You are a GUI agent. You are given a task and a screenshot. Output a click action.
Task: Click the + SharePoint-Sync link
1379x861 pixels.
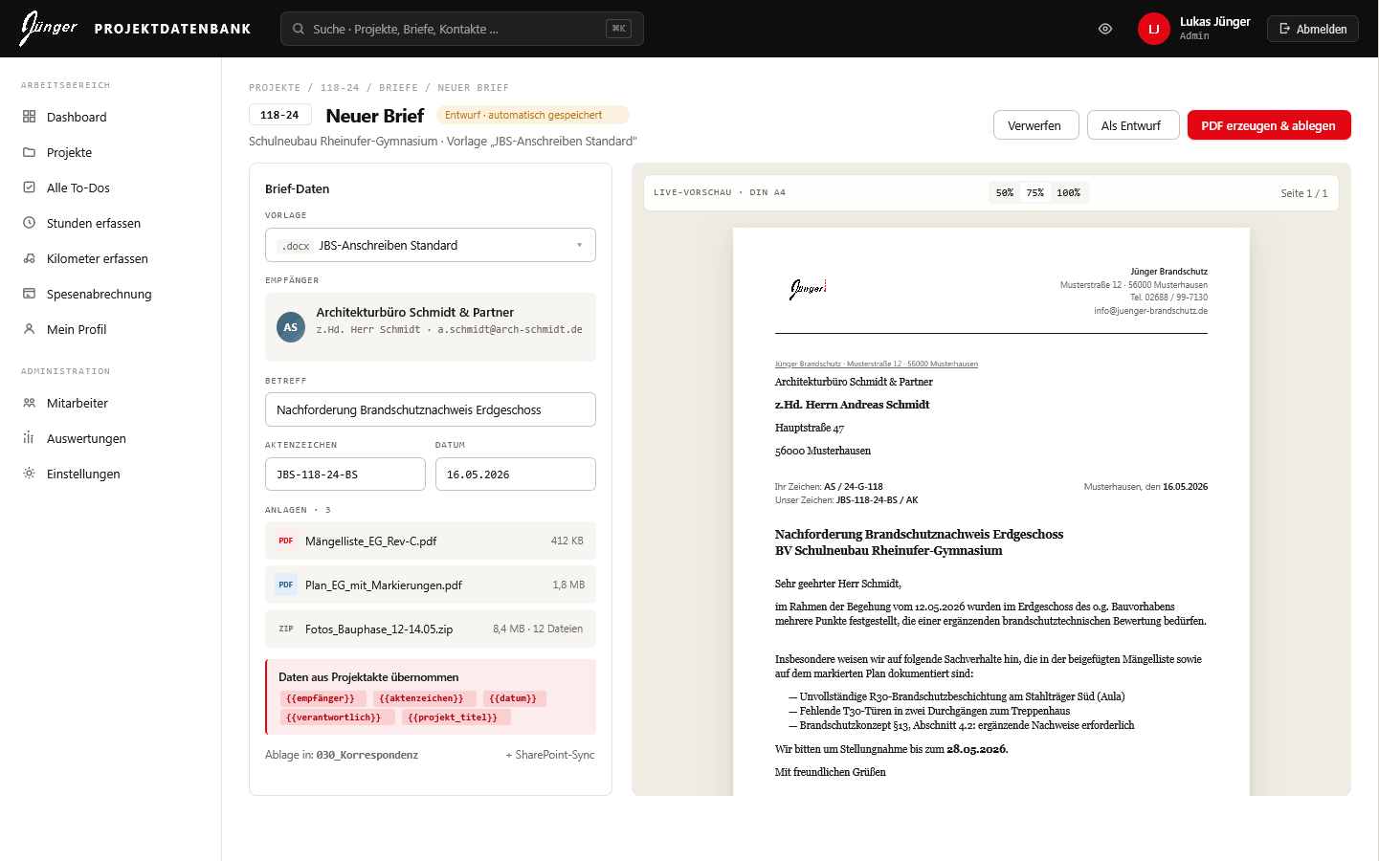550,755
